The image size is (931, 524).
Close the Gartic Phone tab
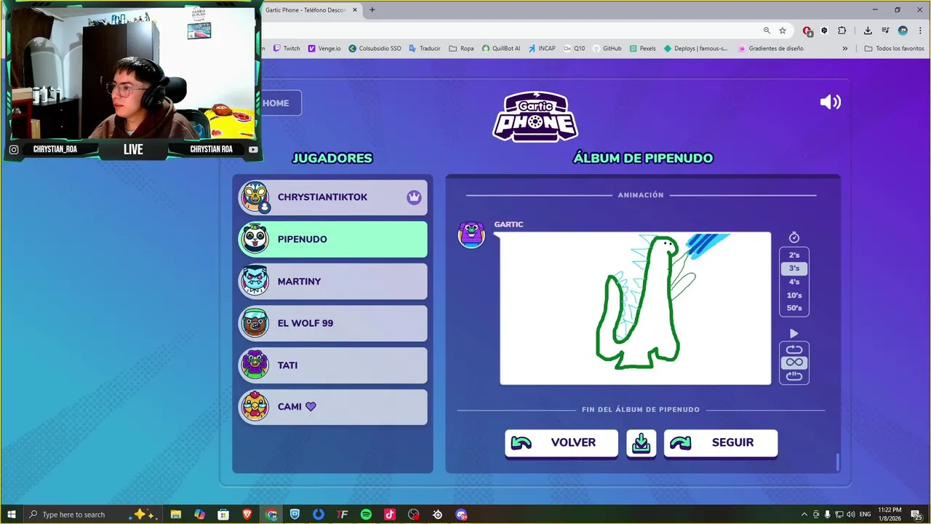coord(354,10)
